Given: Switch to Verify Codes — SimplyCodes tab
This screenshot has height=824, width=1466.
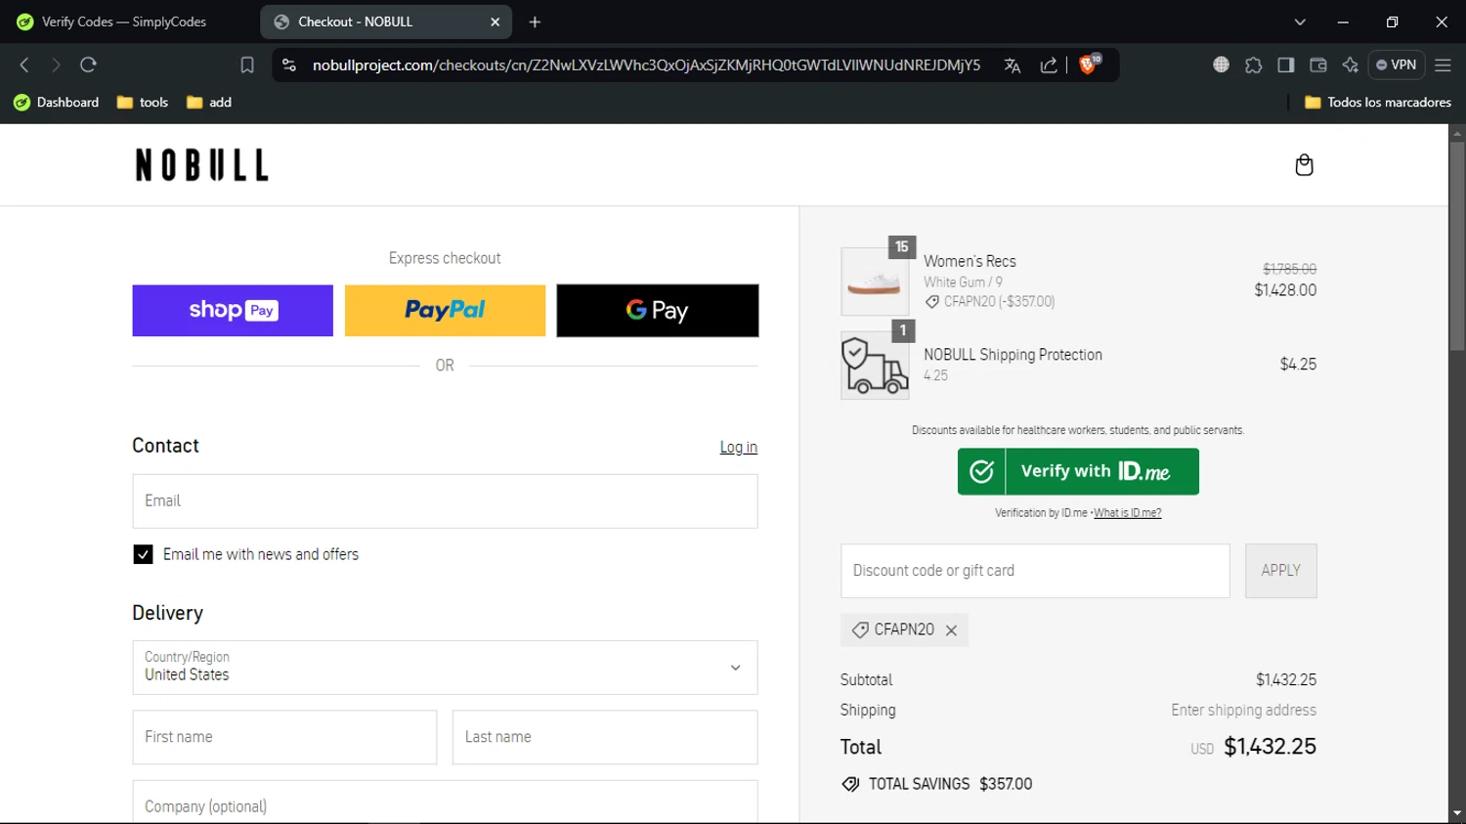Looking at the screenshot, I should [125, 22].
